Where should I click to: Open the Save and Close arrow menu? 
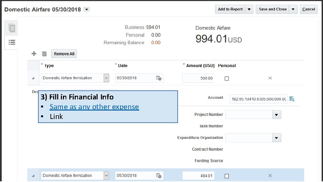pyautogui.click(x=293, y=9)
